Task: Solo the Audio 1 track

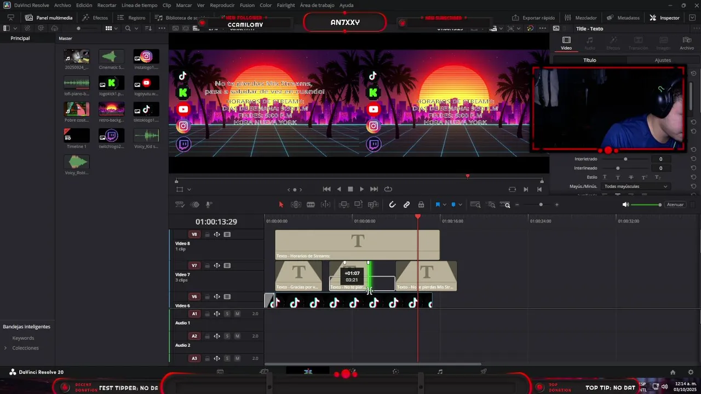Action: coord(227,314)
